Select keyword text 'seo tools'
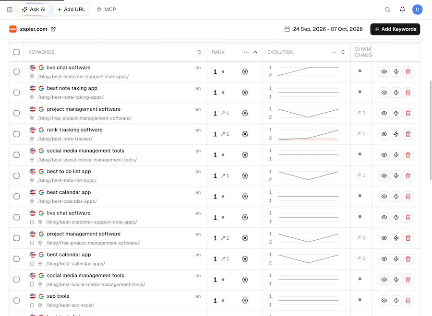 58,296
